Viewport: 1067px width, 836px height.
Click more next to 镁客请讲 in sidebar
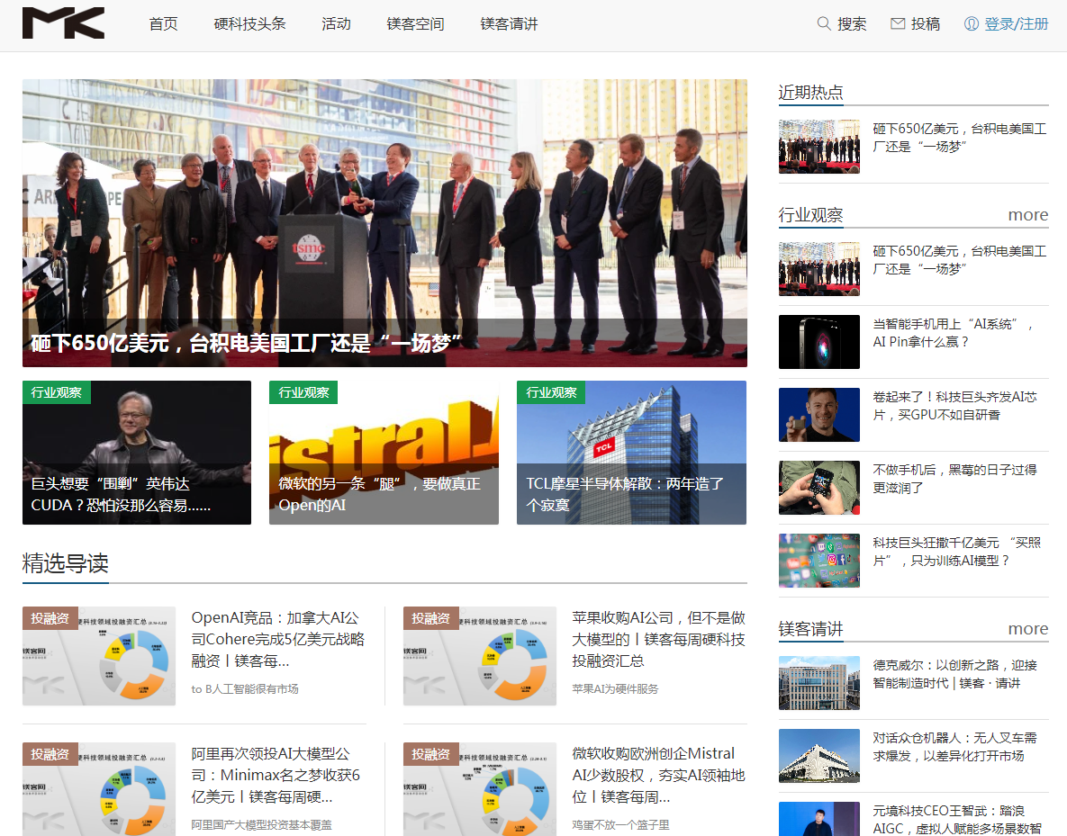click(x=1027, y=629)
